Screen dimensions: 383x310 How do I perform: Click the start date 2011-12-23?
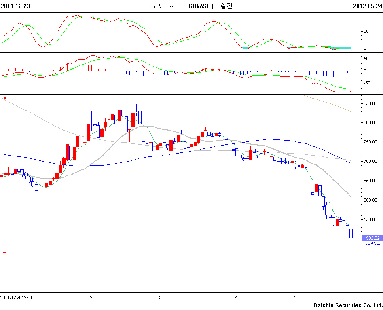(15, 6)
